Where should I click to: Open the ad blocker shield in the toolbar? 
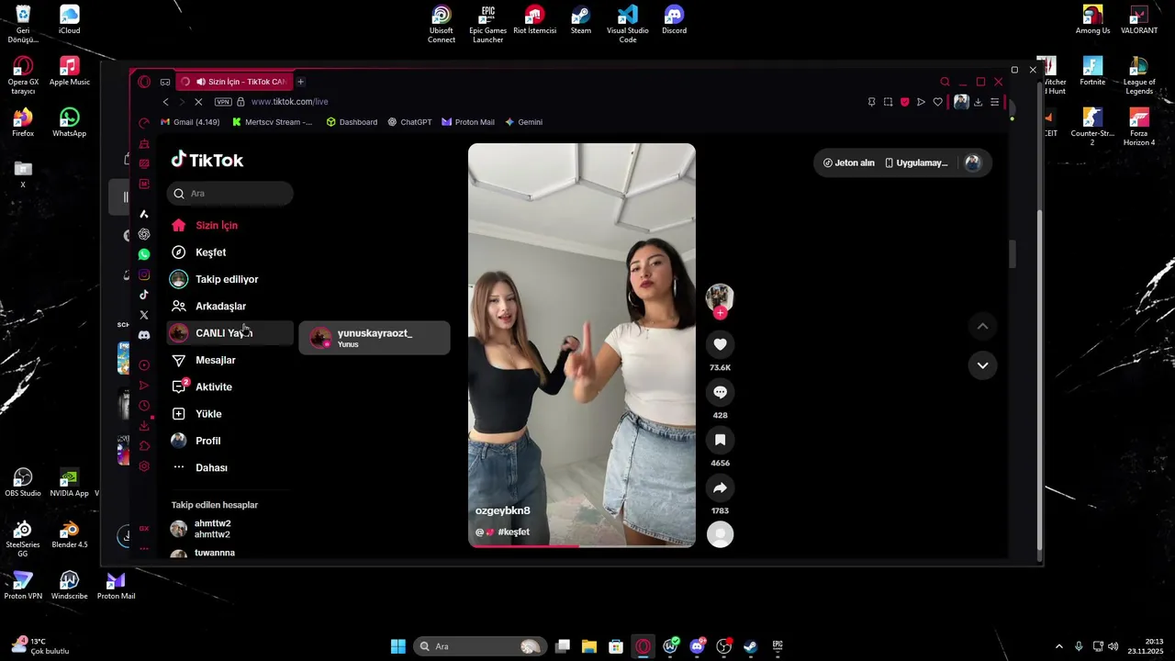pyautogui.click(x=904, y=102)
